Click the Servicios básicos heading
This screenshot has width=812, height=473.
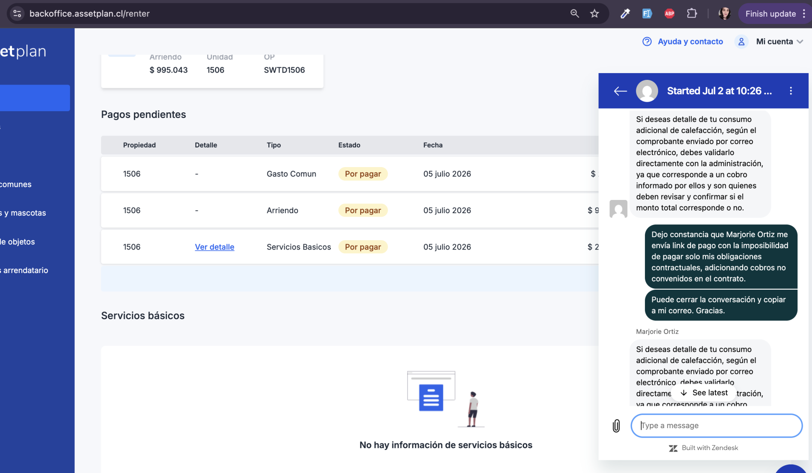143,316
